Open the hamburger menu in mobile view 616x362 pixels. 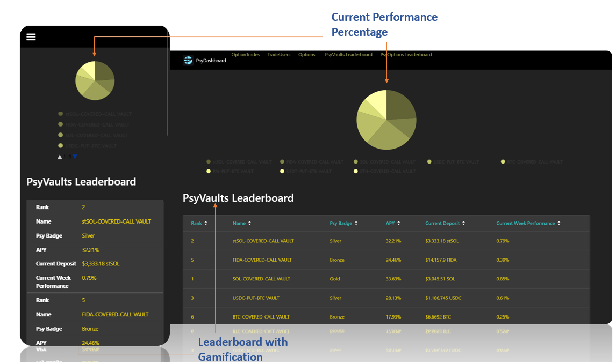(31, 37)
